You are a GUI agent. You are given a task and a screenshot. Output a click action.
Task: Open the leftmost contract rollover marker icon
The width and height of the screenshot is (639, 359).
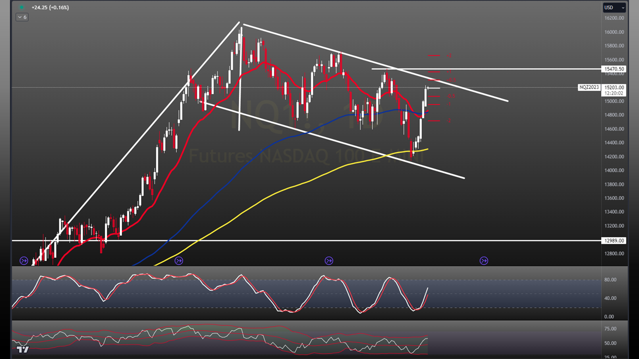click(23, 260)
